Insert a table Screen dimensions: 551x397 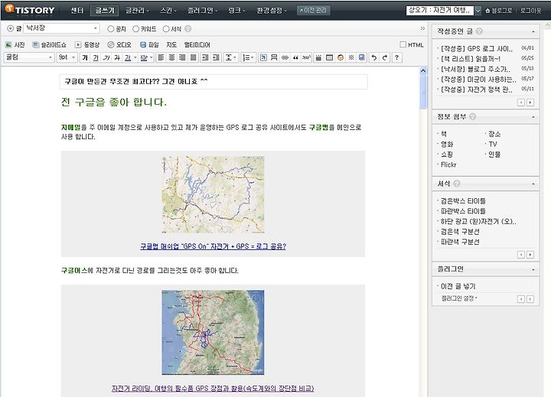[x=329, y=57]
